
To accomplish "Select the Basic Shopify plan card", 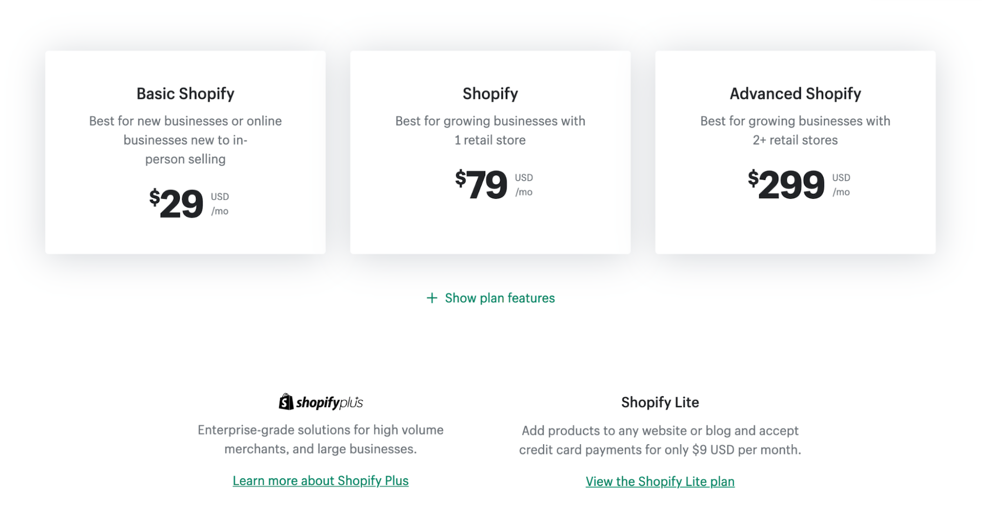I will point(186,152).
